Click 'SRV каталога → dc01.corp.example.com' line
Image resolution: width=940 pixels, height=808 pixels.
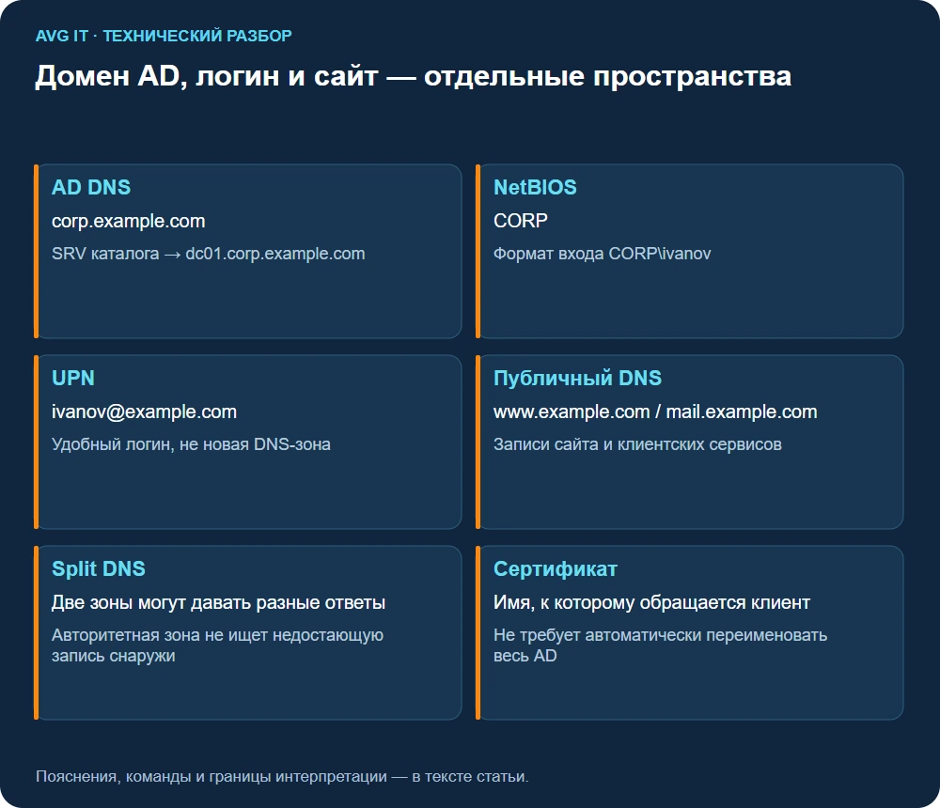(208, 254)
